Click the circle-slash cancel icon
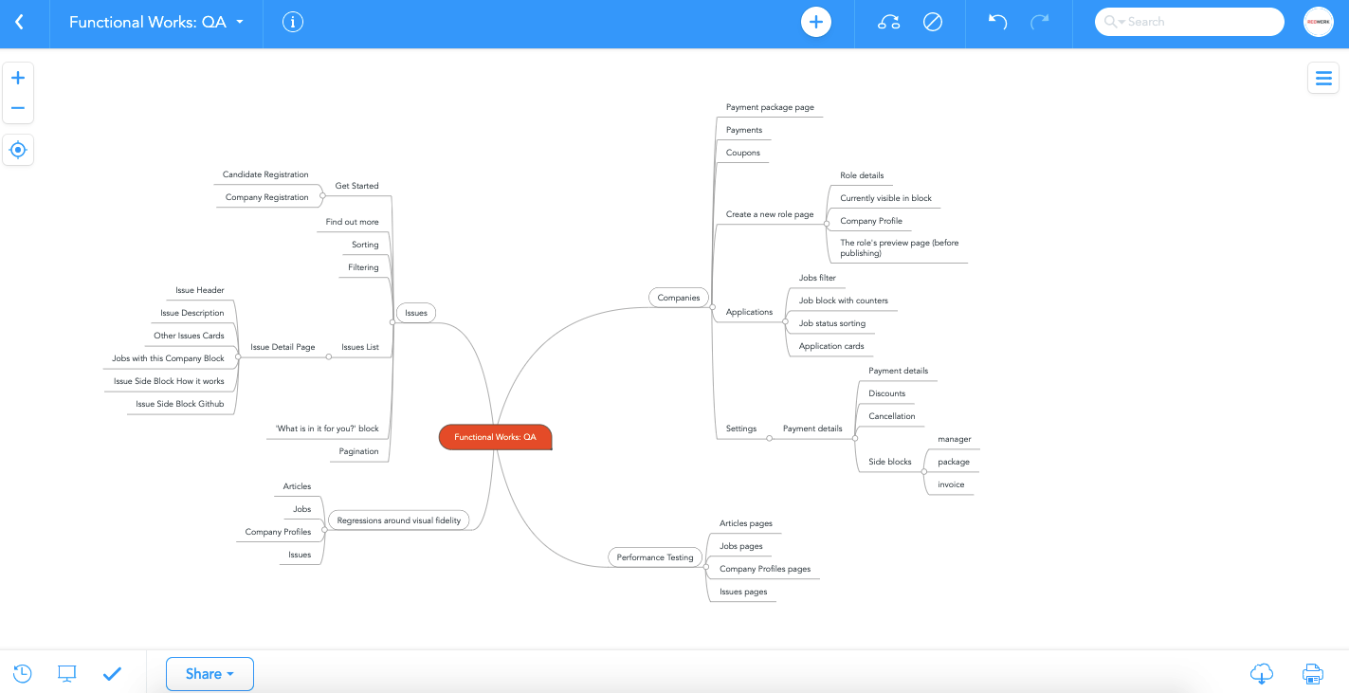The height and width of the screenshot is (693, 1349). pos(933,22)
